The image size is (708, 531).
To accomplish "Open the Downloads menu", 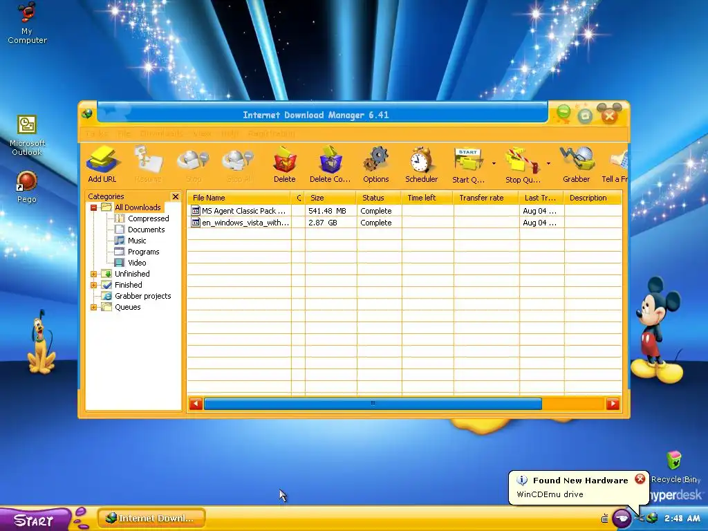I will 161,133.
